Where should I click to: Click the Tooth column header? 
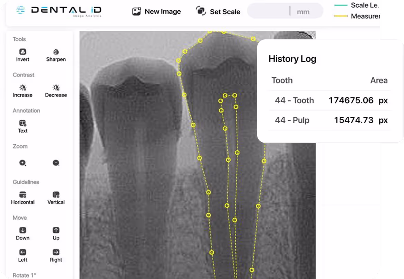tap(282, 80)
